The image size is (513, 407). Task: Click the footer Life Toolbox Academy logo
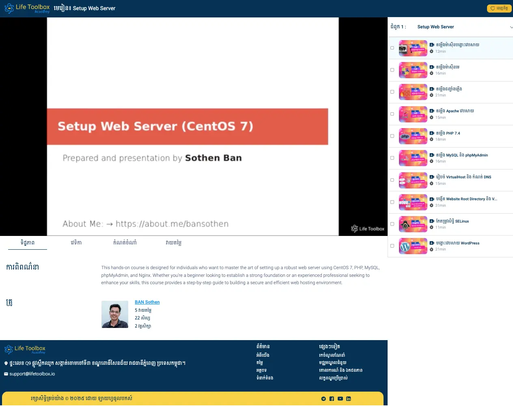[x=25, y=349]
